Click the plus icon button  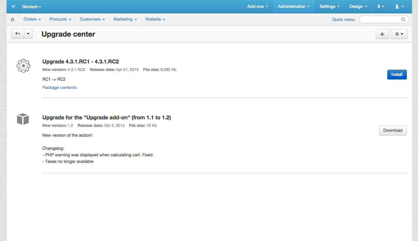click(382, 34)
